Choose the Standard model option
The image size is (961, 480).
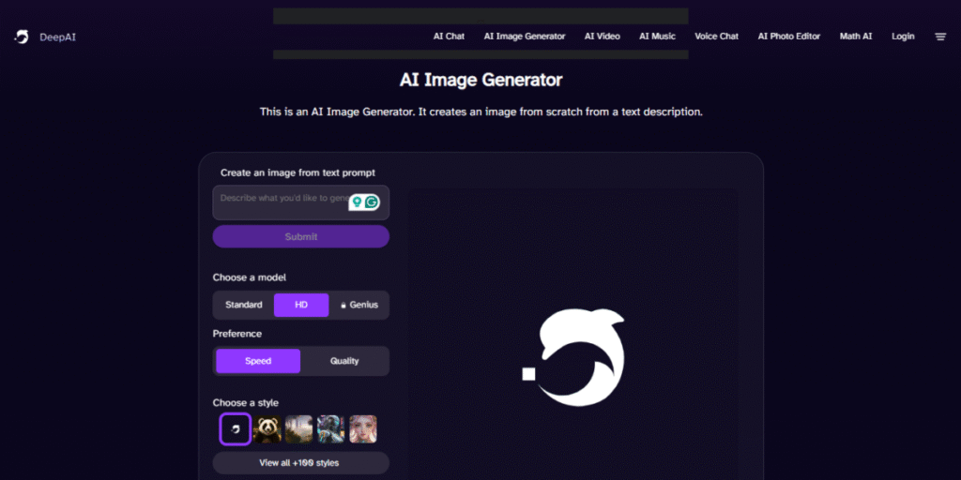(244, 305)
